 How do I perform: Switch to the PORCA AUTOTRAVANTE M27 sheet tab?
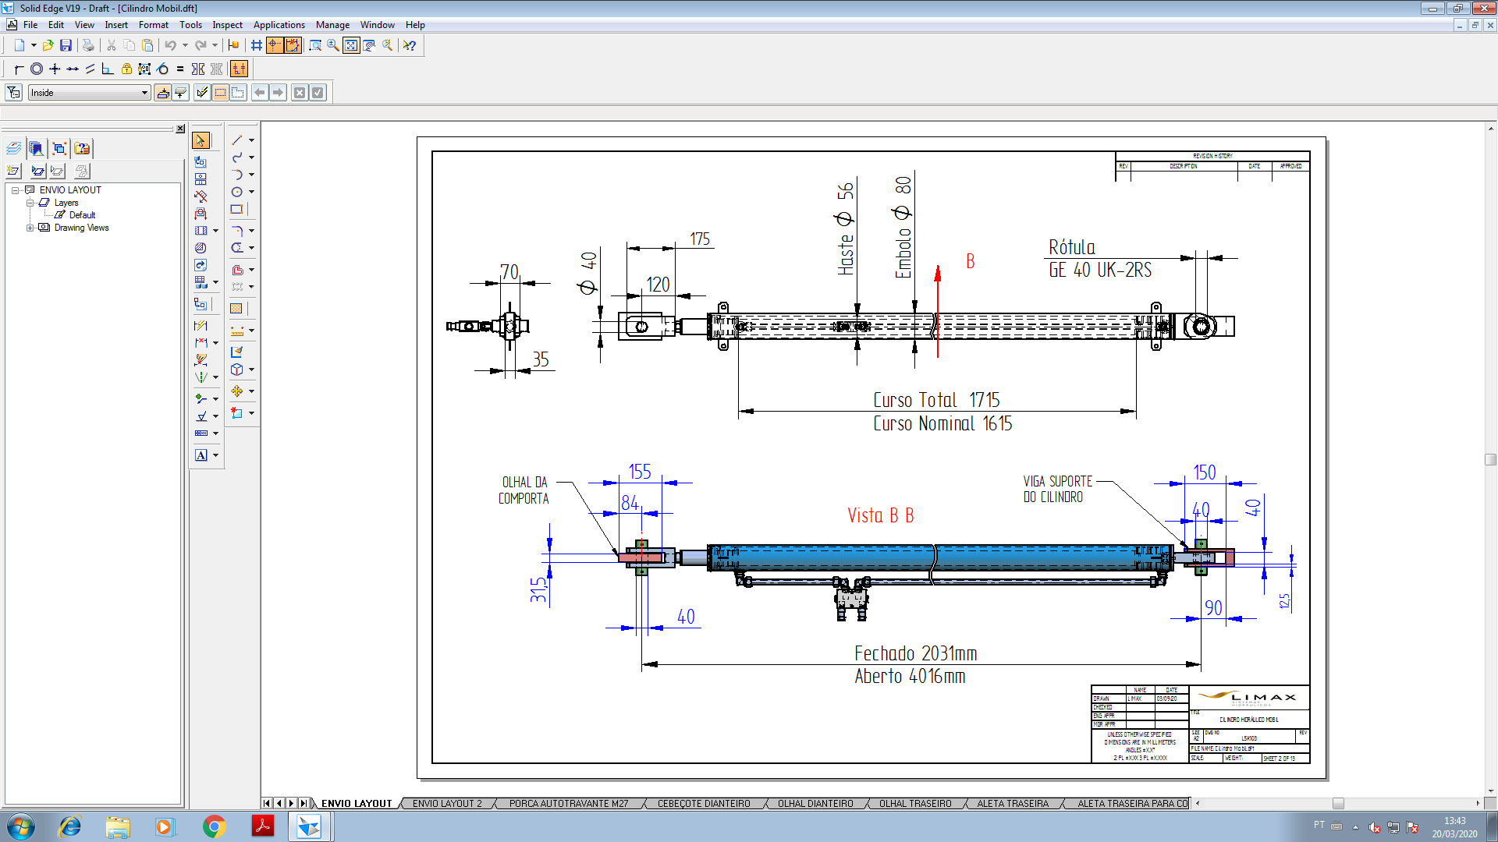[x=569, y=803]
